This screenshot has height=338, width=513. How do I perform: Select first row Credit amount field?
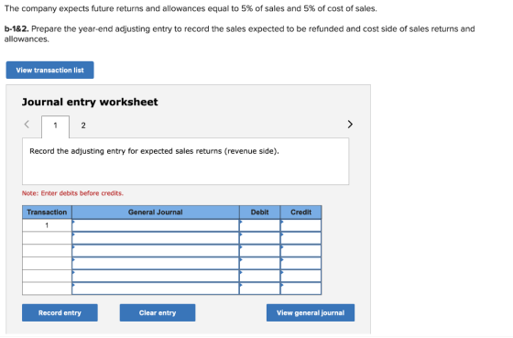coord(301,225)
